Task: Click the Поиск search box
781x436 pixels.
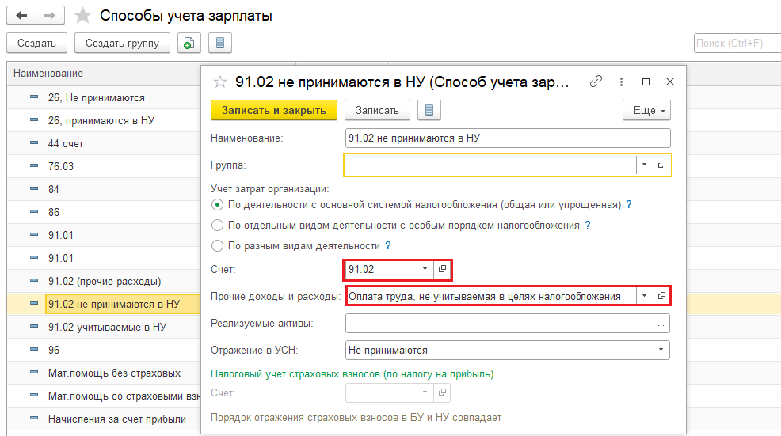Action: [736, 43]
